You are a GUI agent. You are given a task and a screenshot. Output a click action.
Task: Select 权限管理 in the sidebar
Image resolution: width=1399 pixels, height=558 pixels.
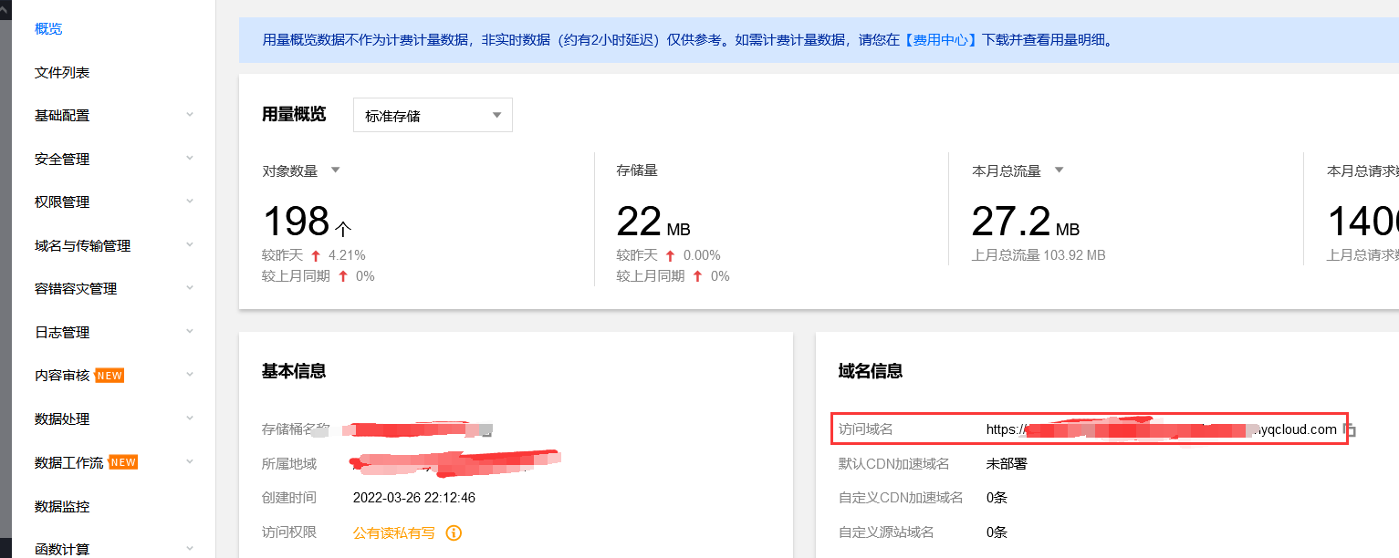[x=62, y=202]
